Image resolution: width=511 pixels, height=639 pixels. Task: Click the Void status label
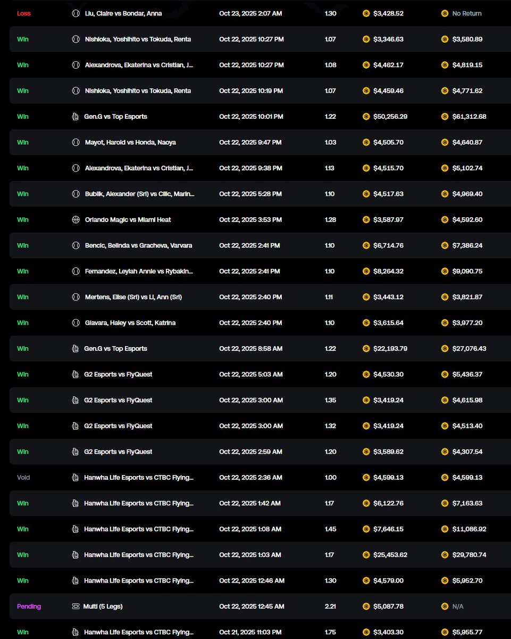(x=23, y=478)
